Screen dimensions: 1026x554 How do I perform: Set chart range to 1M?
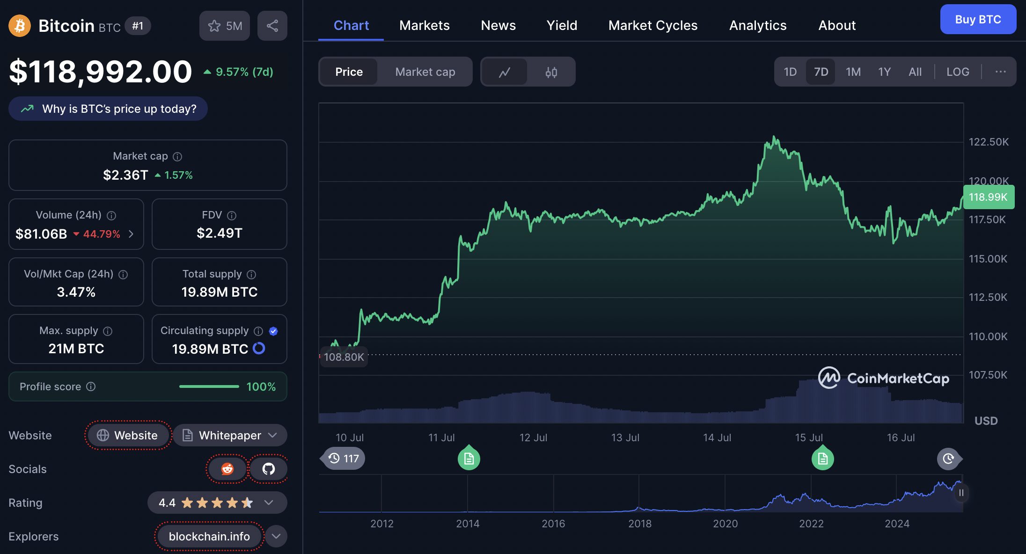(x=853, y=72)
